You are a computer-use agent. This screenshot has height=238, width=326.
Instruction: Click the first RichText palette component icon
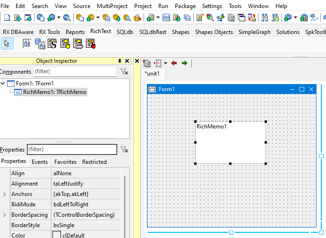(27, 44)
